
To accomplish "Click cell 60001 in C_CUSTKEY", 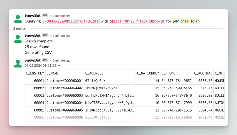I will 35,81.
